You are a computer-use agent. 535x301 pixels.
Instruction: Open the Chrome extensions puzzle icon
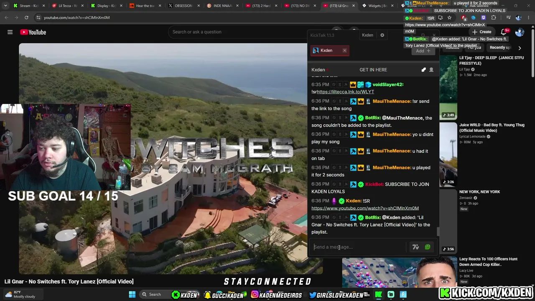[x=494, y=18]
